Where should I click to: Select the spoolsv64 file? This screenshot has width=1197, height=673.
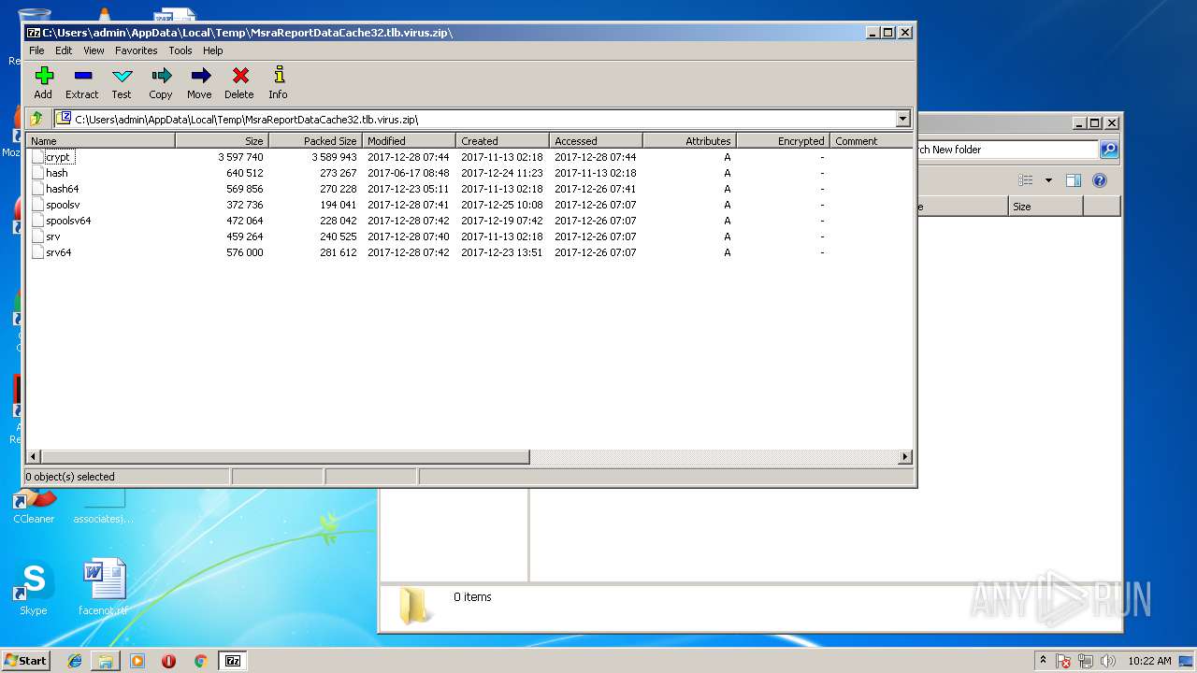[68, 221]
